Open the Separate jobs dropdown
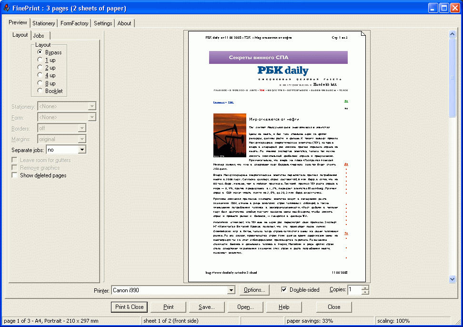The height and width of the screenshot is (327, 463). (x=81, y=149)
